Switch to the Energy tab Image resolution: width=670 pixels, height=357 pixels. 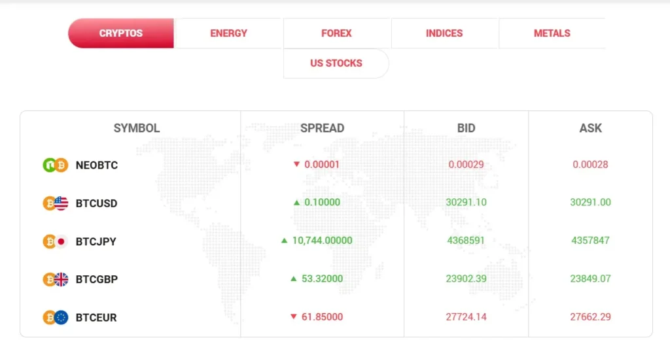coord(229,33)
